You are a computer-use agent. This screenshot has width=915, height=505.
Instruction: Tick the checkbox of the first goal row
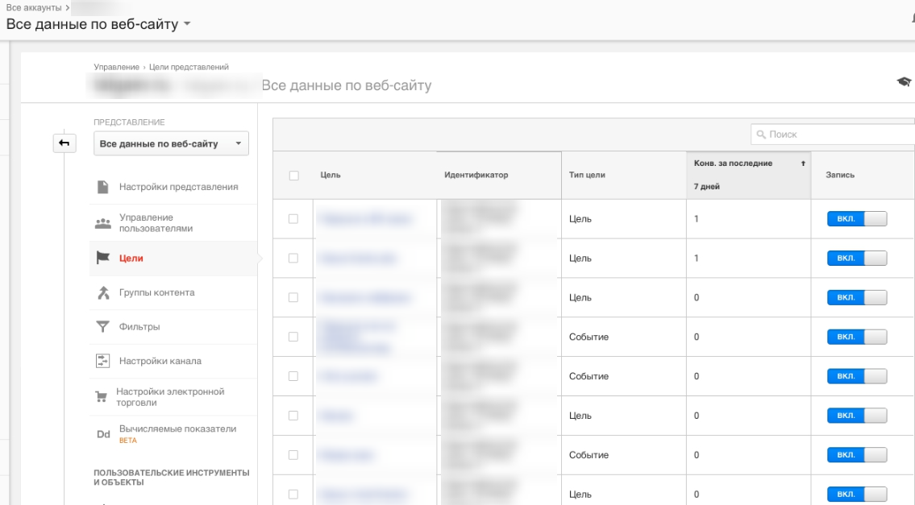point(293,219)
